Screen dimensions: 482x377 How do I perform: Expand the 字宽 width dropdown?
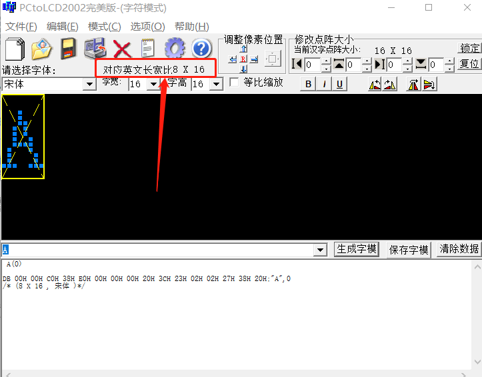click(x=153, y=84)
